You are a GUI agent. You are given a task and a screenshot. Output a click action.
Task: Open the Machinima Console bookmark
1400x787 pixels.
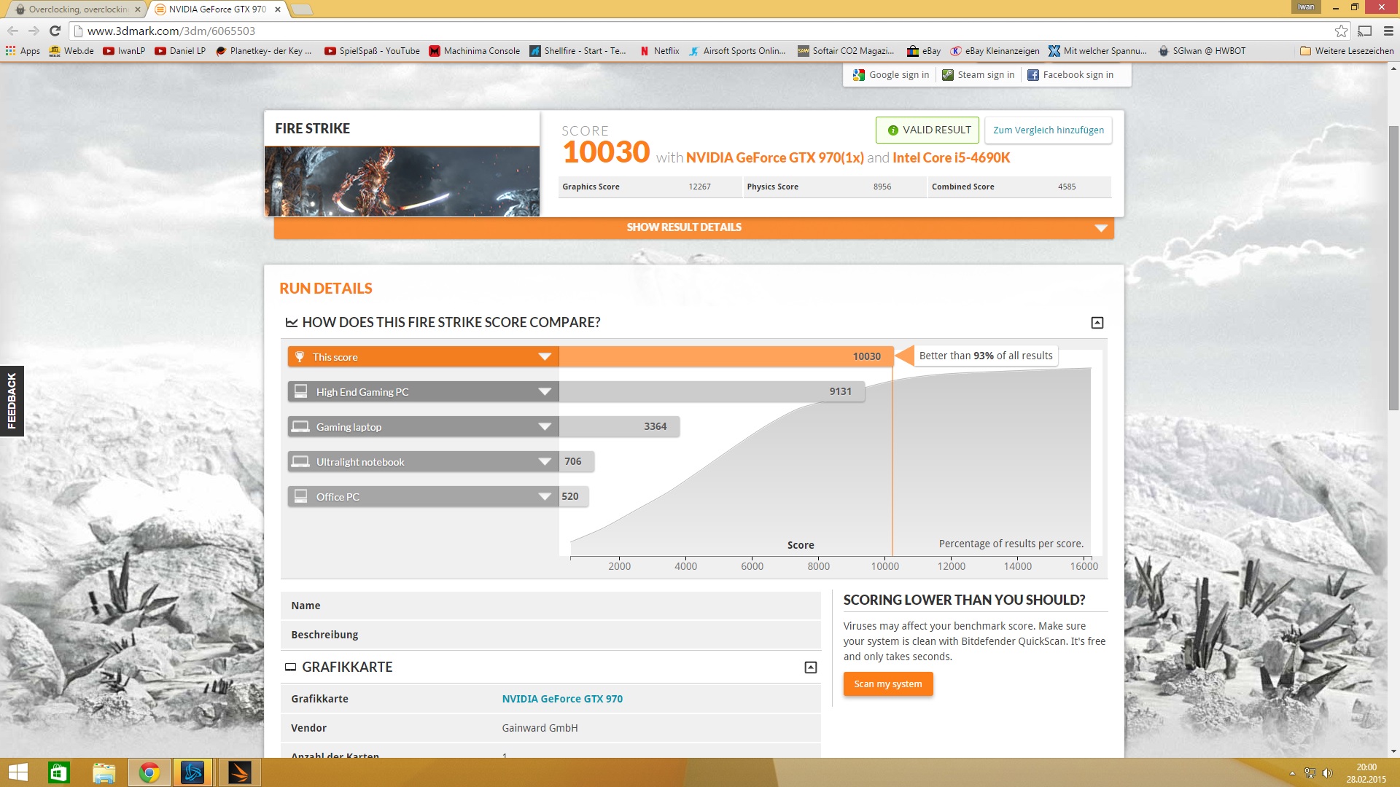coord(474,51)
